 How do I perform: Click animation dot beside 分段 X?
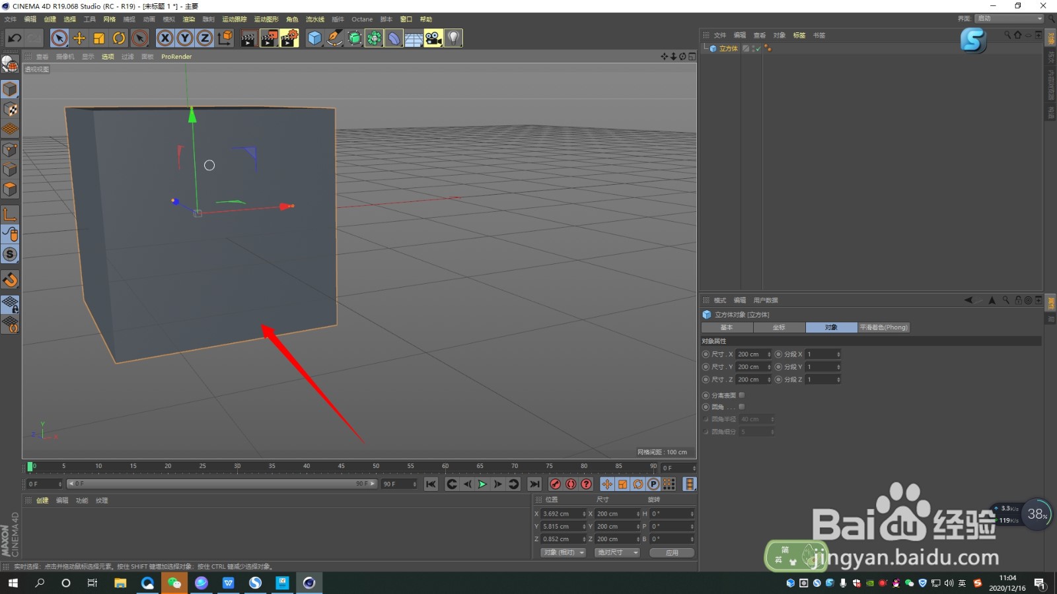pyautogui.click(x=778, y=354)
